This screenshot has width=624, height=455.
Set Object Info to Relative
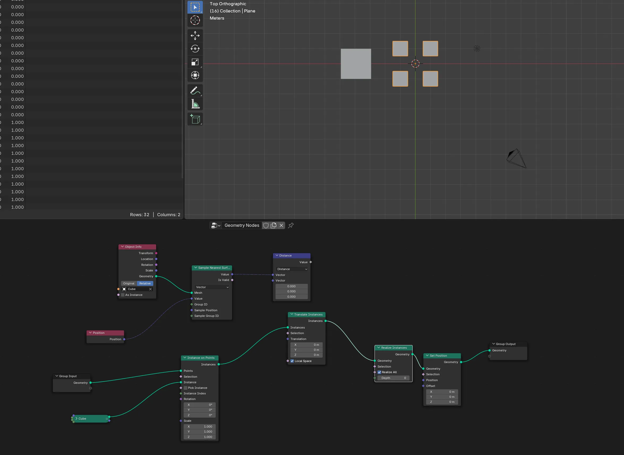145,283
